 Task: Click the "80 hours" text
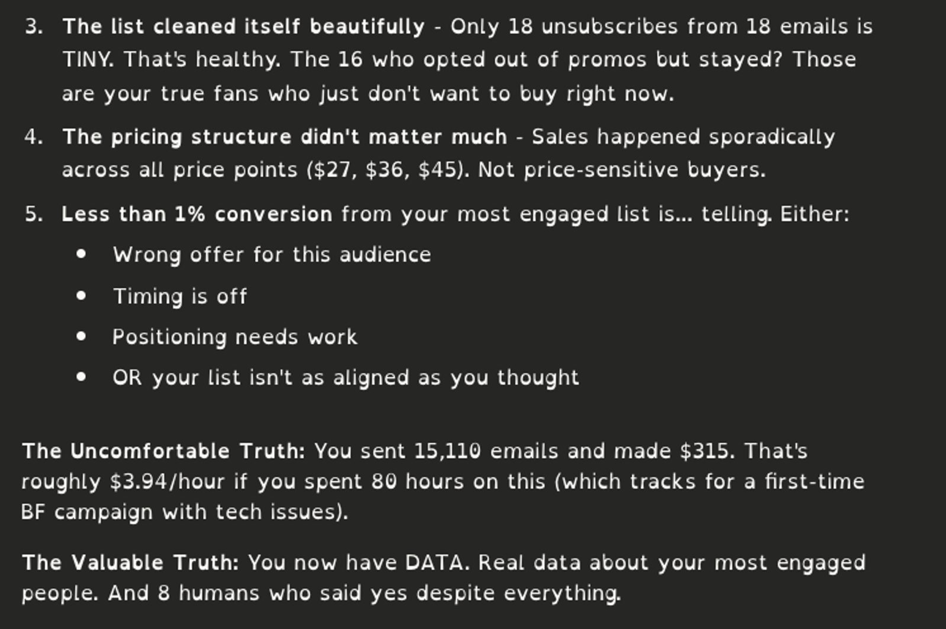(417, 482)
